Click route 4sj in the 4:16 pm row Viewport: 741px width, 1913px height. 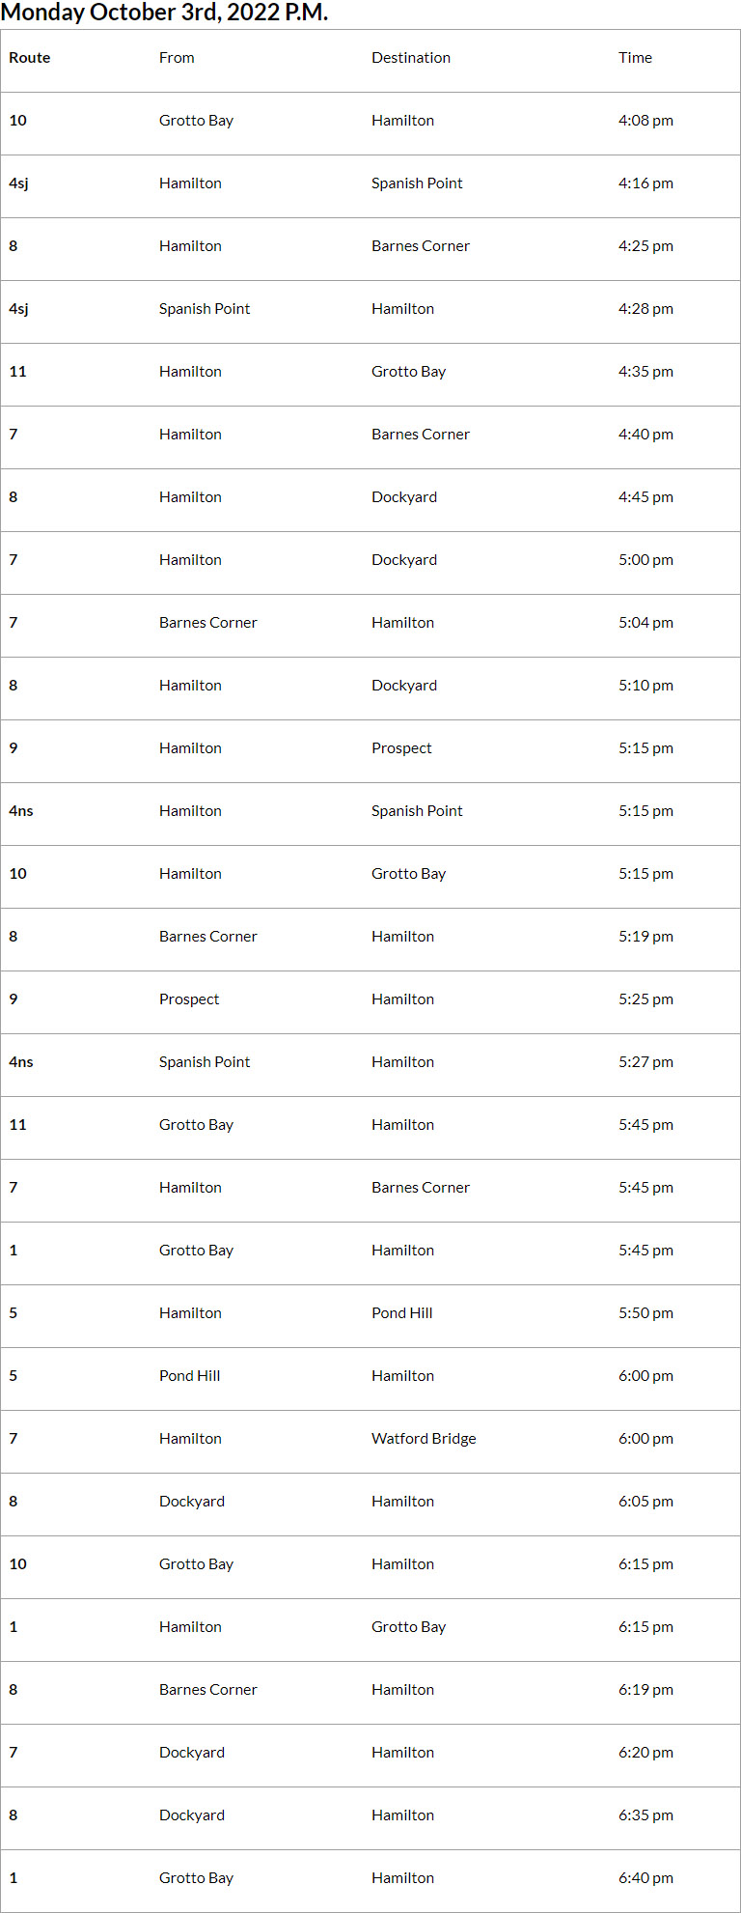pyautogui.click(x=18, y=183)
